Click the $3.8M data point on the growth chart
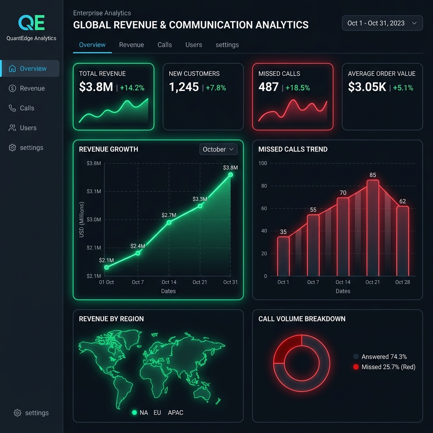The height and width of the screenshot is (433, 433). pyautogui.click(x=230, y=174)
